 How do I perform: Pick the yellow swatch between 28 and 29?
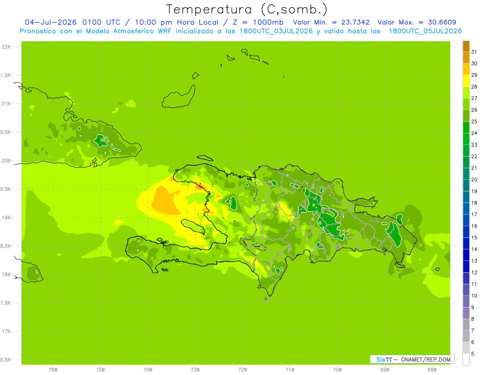click(x=466, y=81)
